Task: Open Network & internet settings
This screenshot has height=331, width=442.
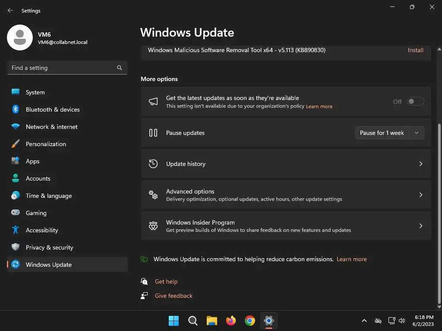Action: [x=67, y=127]
